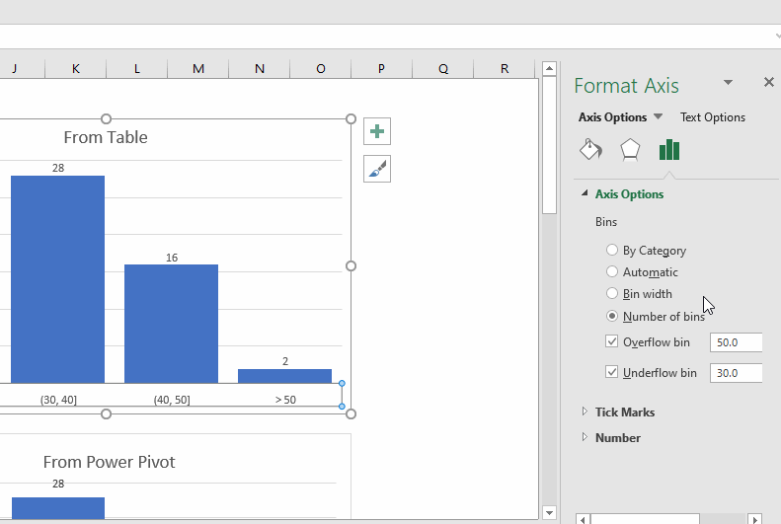Viewport: 781px width, 524px height.
Task: Click the bar labeled 16
Action: tap(172, 324)
